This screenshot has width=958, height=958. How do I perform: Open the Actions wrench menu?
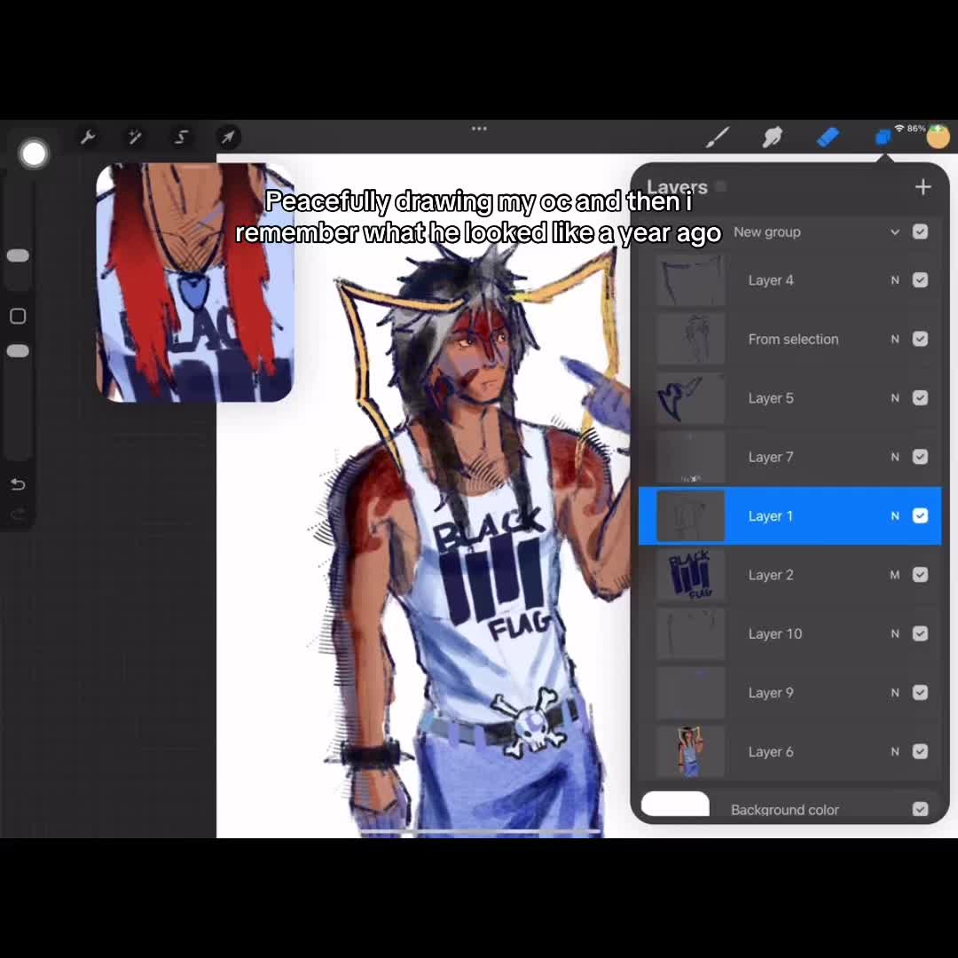[x=88, y=137]
